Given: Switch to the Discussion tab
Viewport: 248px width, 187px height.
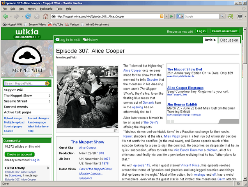Looking at the screenshot, I should point(229,40).
